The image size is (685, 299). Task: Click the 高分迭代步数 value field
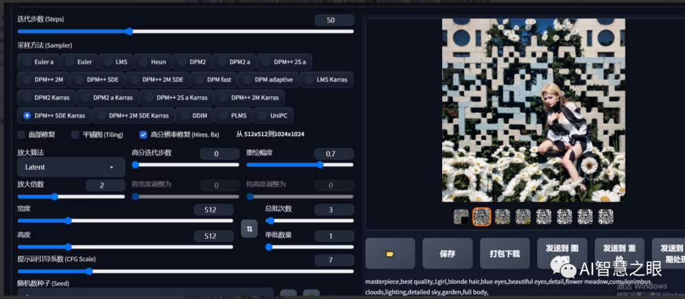click(x=219, y=154)
